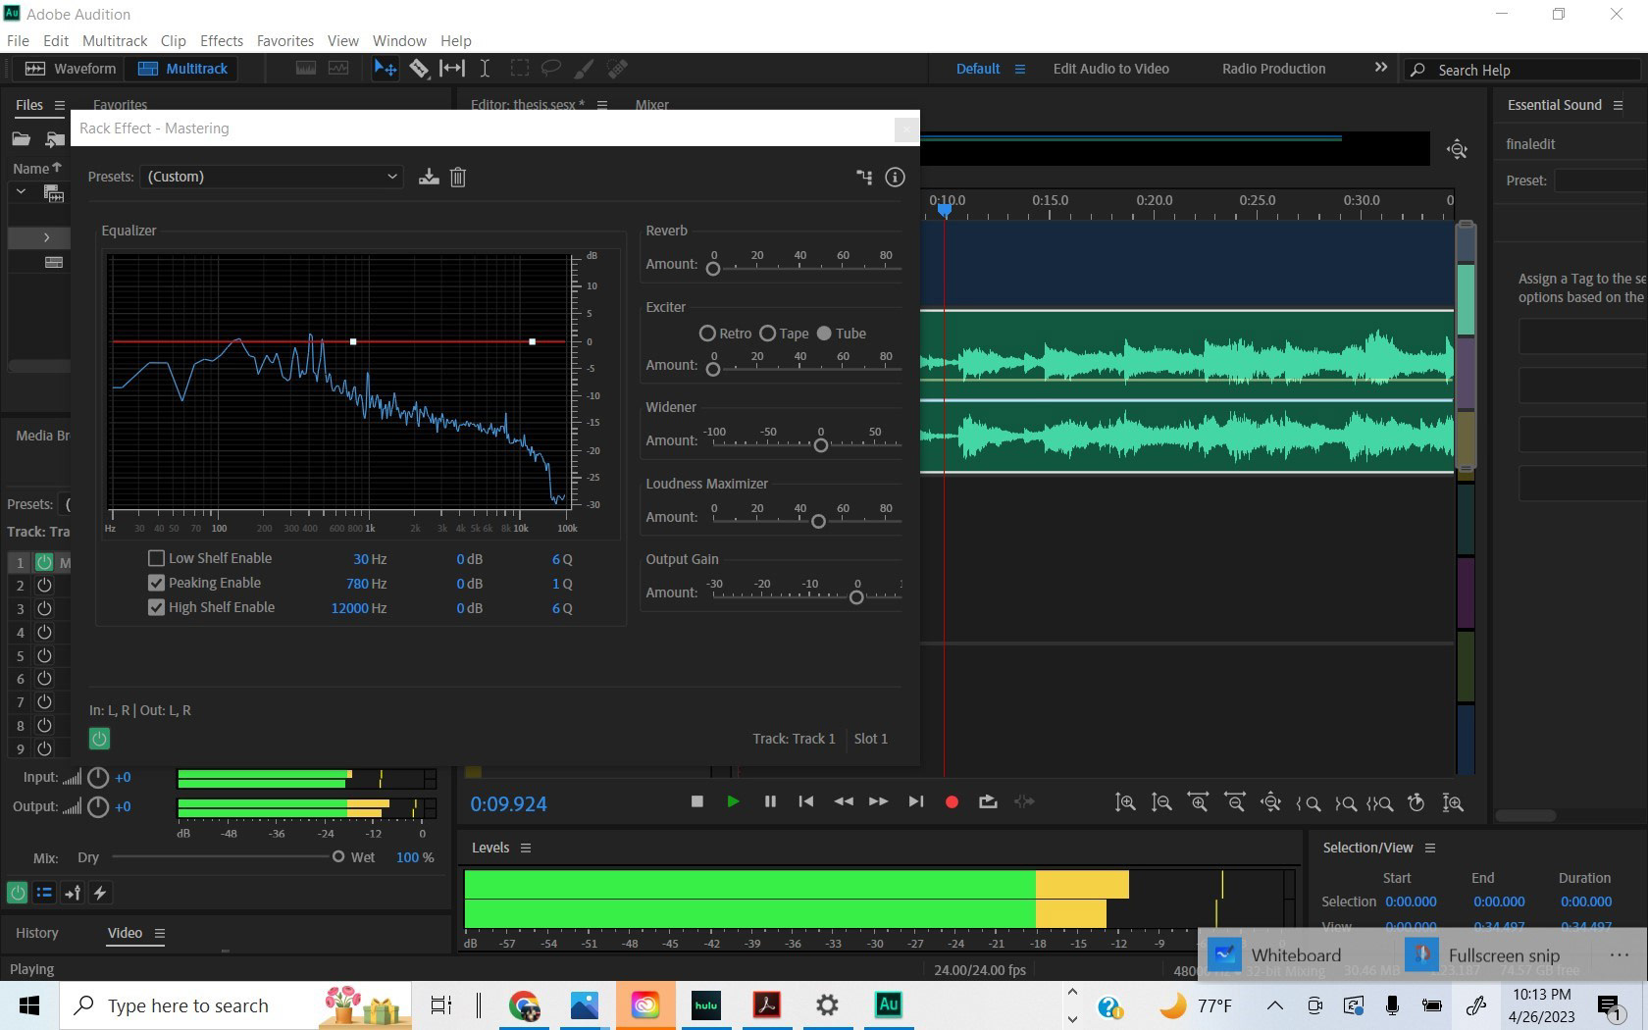Image resolution: width=1648 pixels, height=1030 pixels.
Task: Click the green Play button
Action: pos(733,801)
